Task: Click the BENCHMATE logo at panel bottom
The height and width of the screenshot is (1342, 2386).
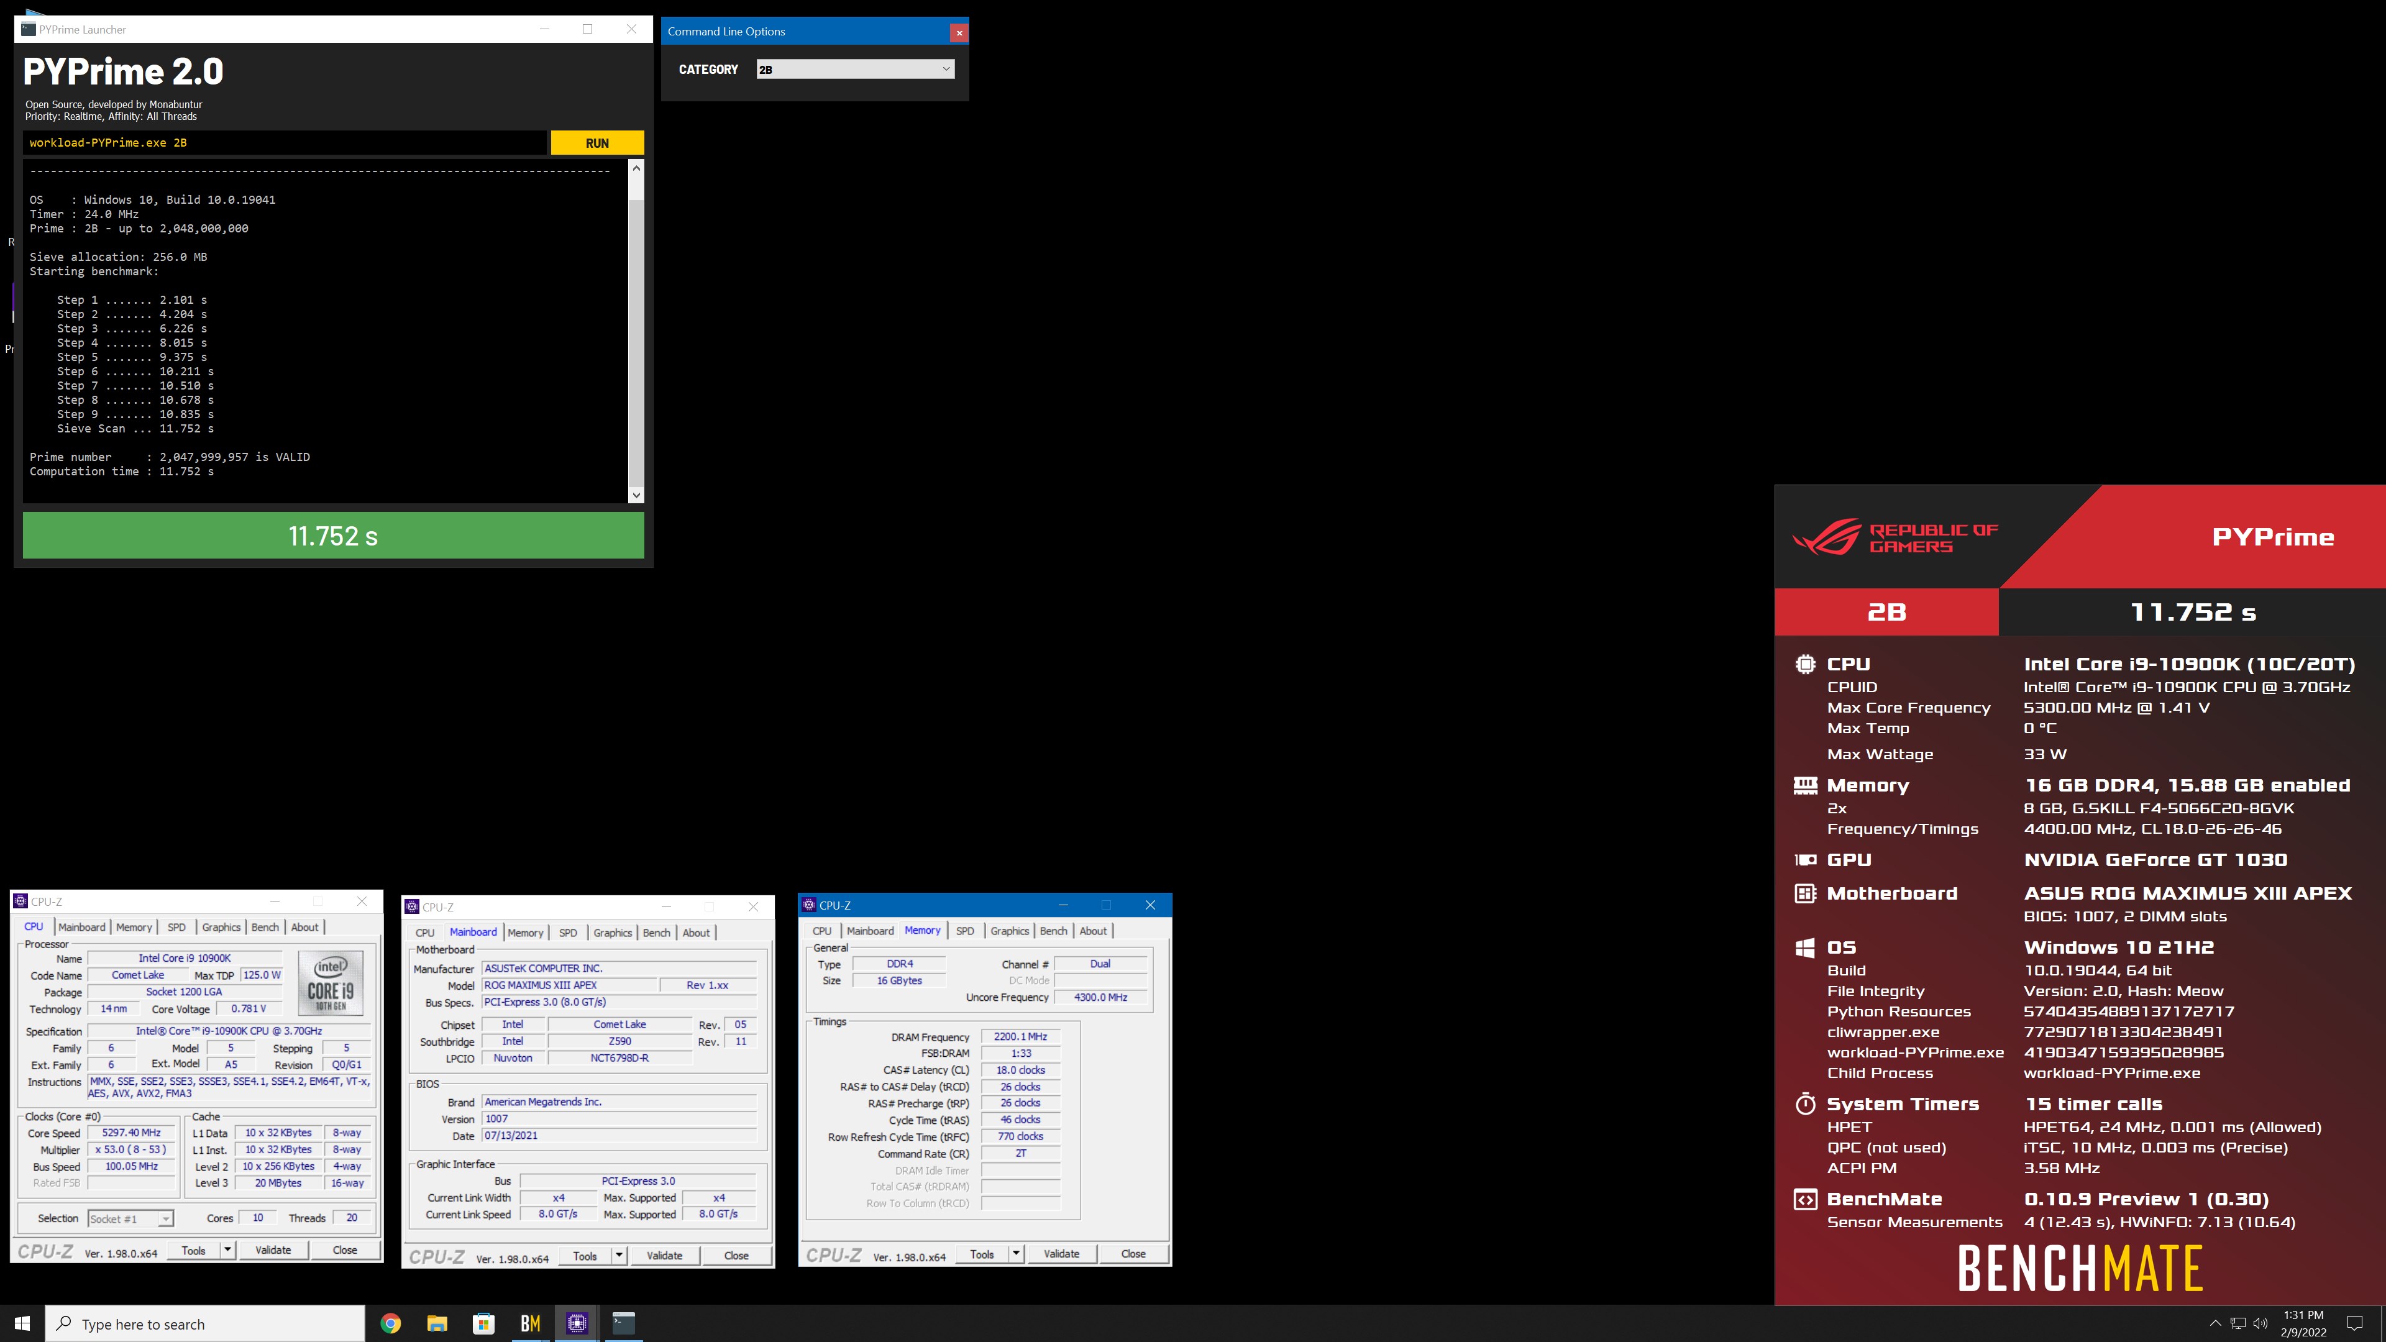Action: click(x=2080, y=1269)
